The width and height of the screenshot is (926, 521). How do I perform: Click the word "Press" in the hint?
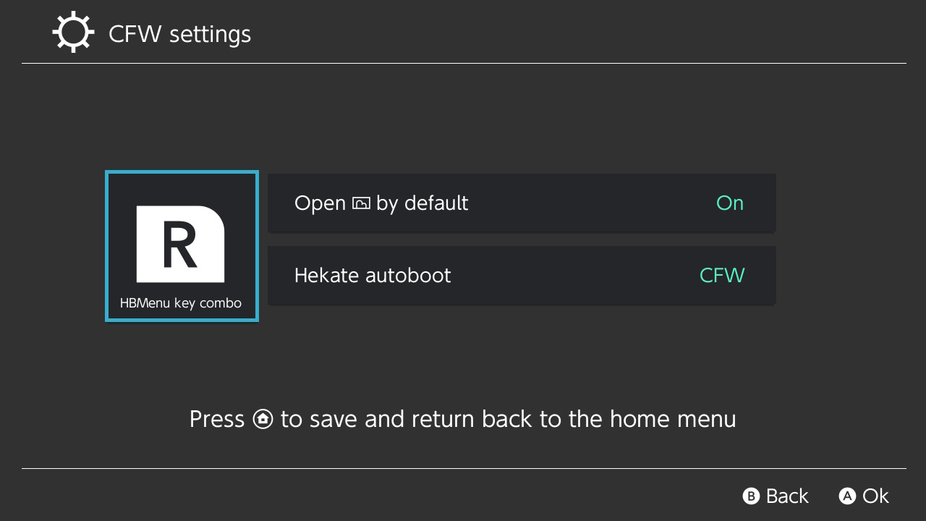(217, 419)
